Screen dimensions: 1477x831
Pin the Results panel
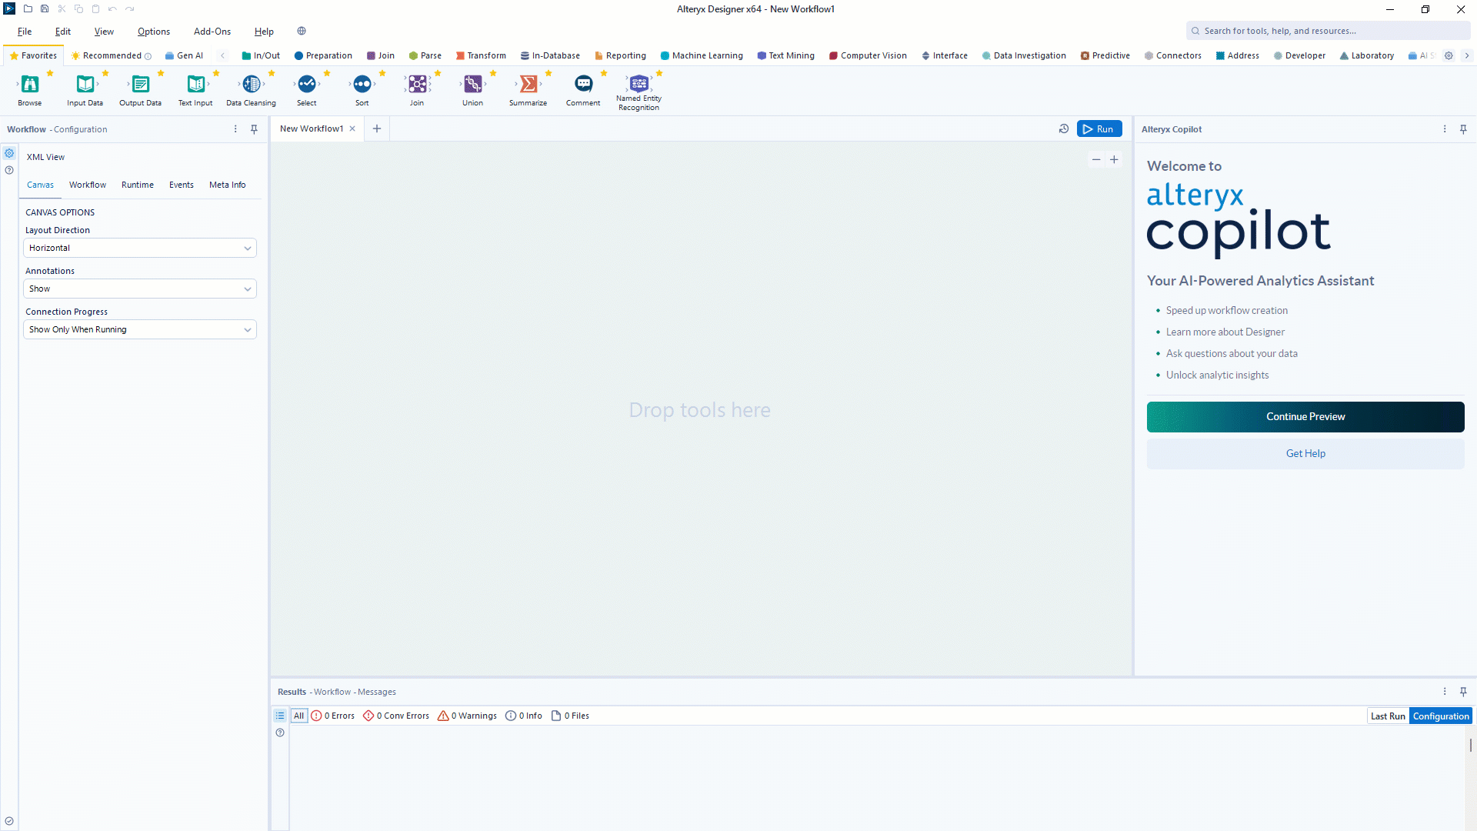pos(1463,692)
